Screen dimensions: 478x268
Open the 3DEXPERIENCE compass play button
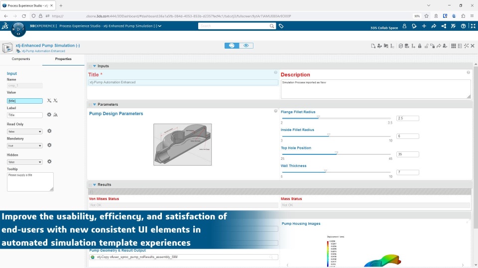(x=18, y=29)
